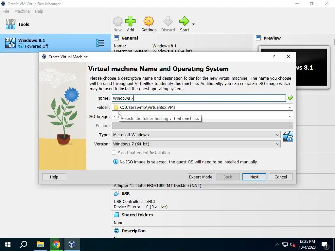Click the Name field containing Windows 7
Screen dimensions: 335x251
pyautogui.click(x=199, y=98)
